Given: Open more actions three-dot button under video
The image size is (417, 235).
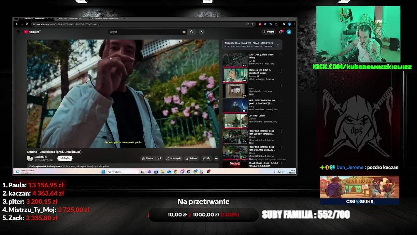Looking at the screenshot, I should click(x=216, y=158).
